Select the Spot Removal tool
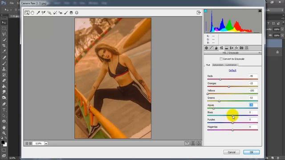 (x=55, y=13)
